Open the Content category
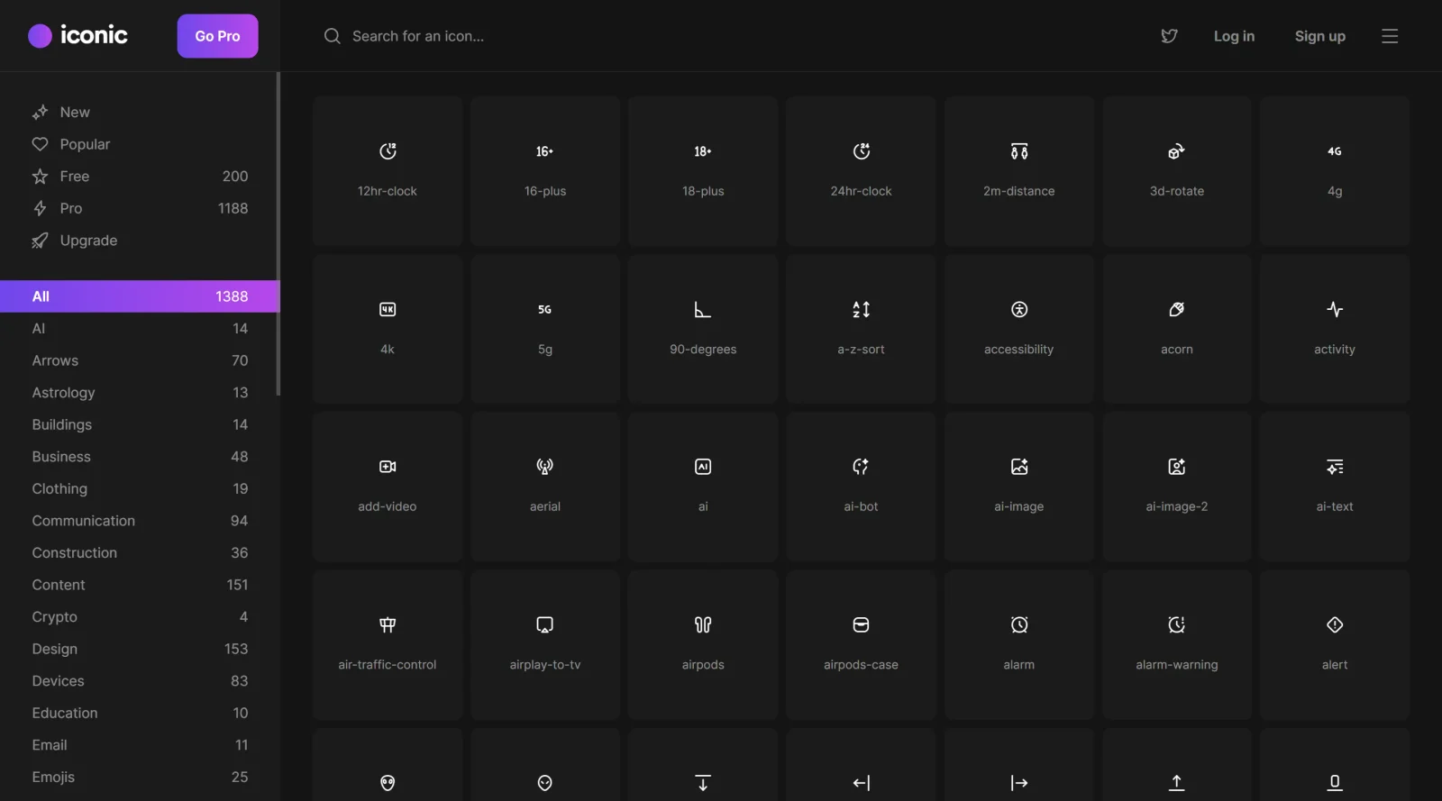The width and height of the screenshot is (1442, 801). [x=140, y=585]
